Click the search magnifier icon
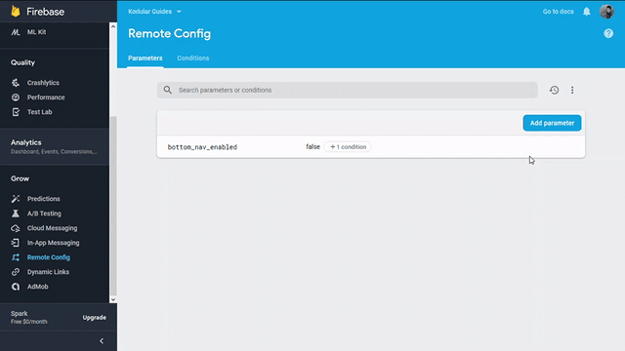The width and height of the screenshot is (625, 351). click(168, 90)
